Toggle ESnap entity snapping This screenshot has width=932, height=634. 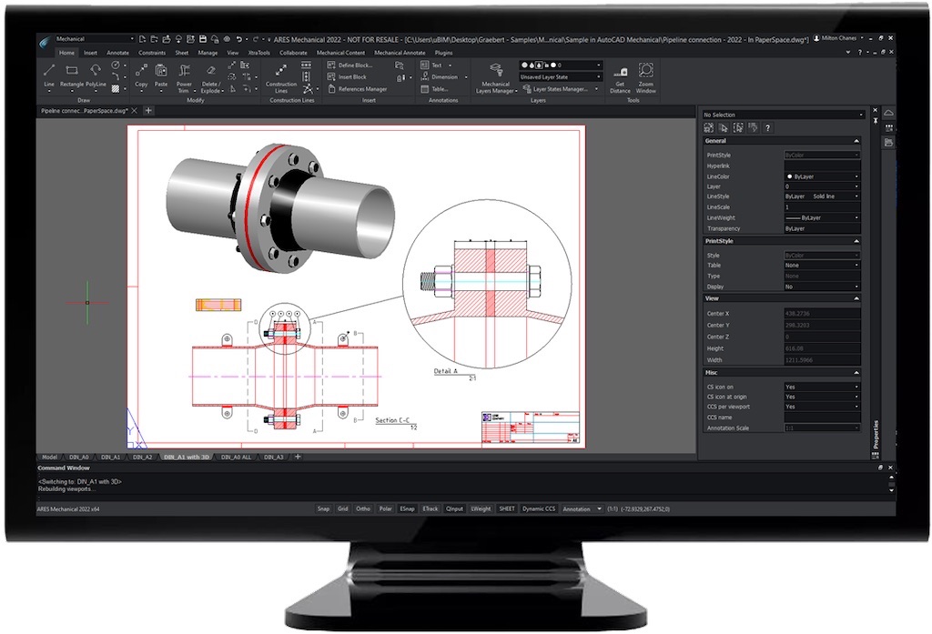click(407, 508)
